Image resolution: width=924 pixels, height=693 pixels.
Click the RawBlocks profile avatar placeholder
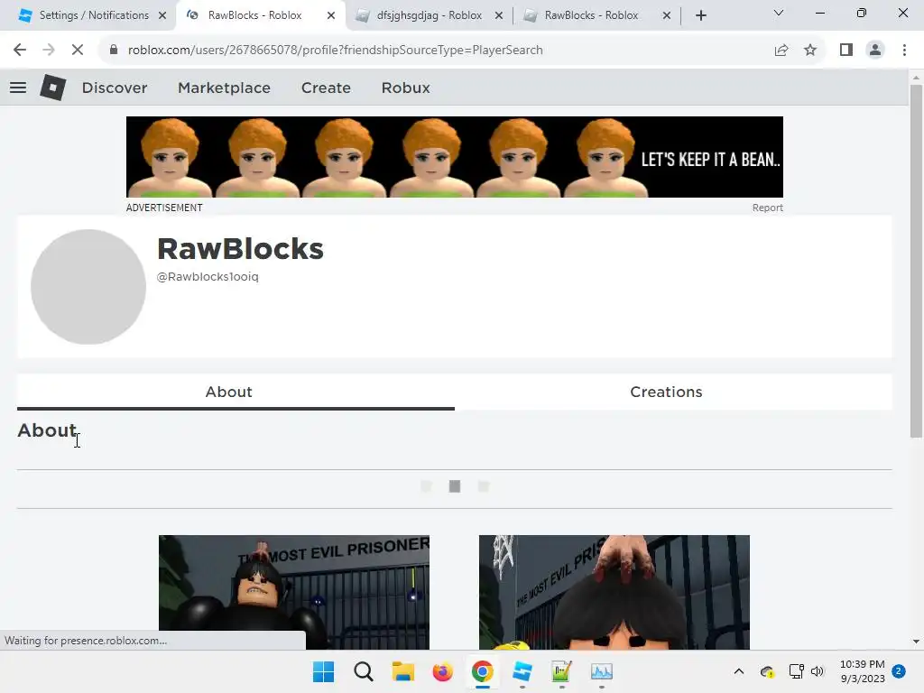(88, 287)
